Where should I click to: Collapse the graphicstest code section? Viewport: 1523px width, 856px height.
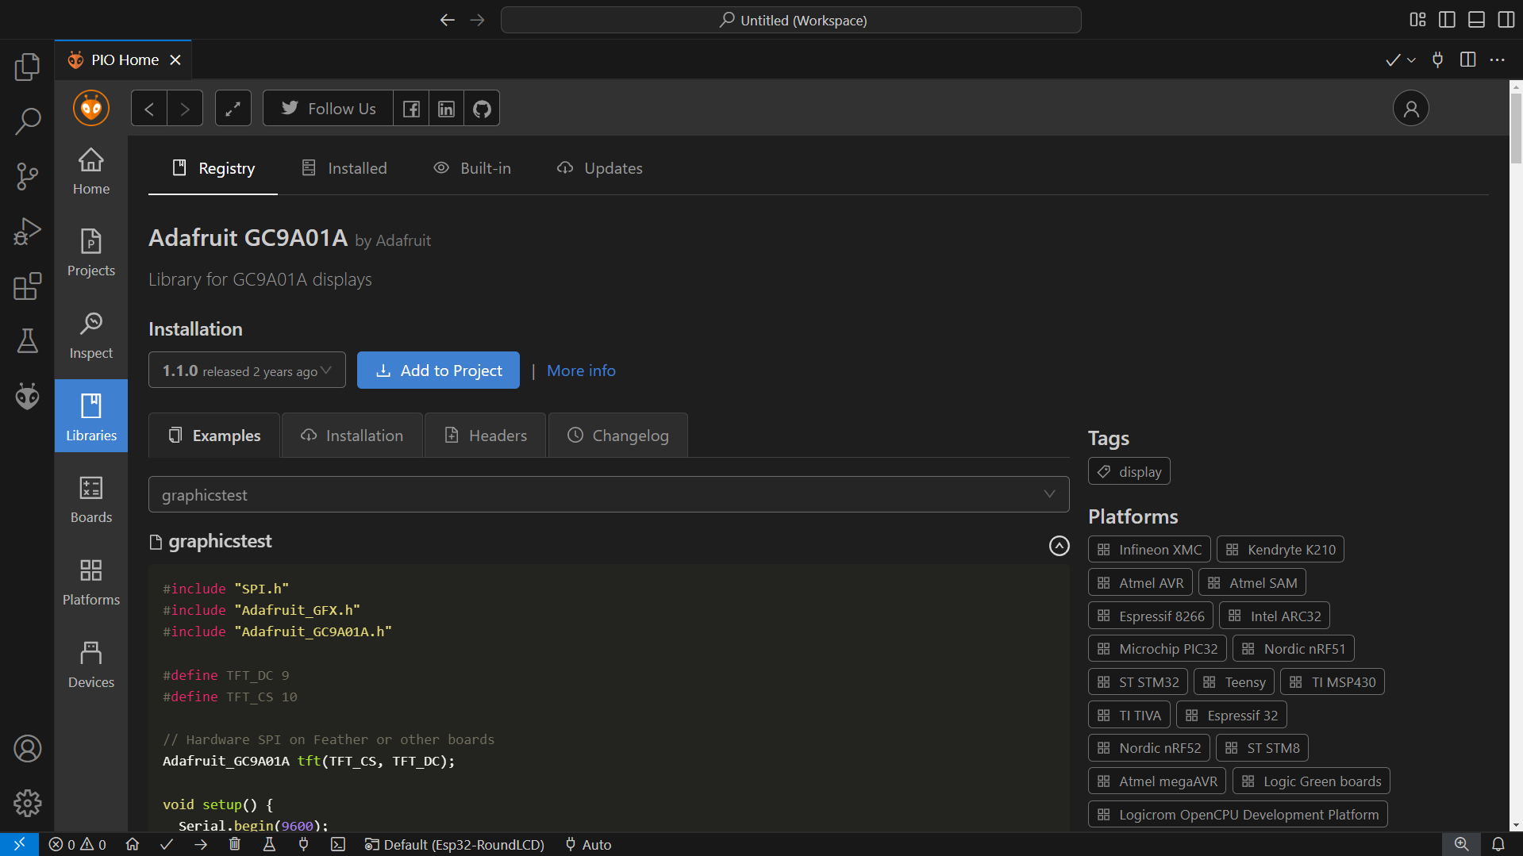1059,546
